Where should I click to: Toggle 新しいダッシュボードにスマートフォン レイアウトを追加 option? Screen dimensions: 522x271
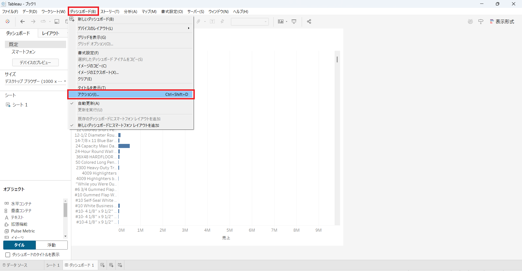coord(118,125)
